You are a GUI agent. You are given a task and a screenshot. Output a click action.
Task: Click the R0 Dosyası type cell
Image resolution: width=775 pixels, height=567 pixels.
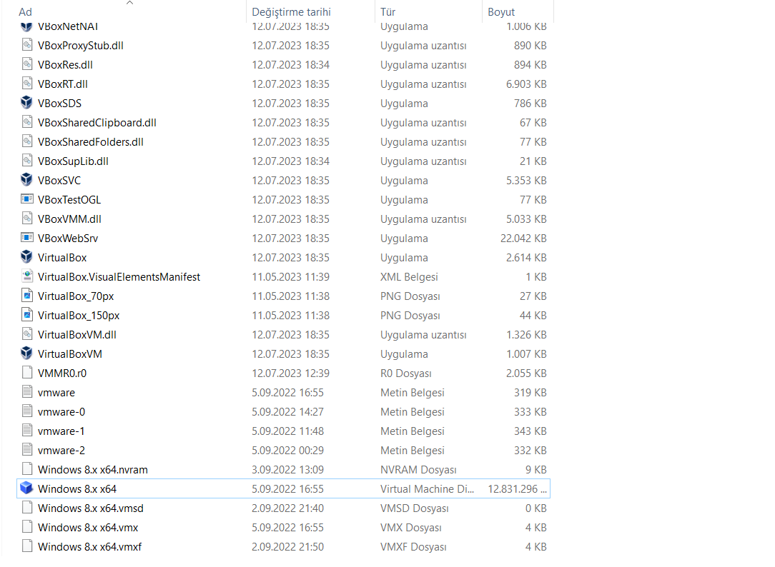tap(406, 373)
